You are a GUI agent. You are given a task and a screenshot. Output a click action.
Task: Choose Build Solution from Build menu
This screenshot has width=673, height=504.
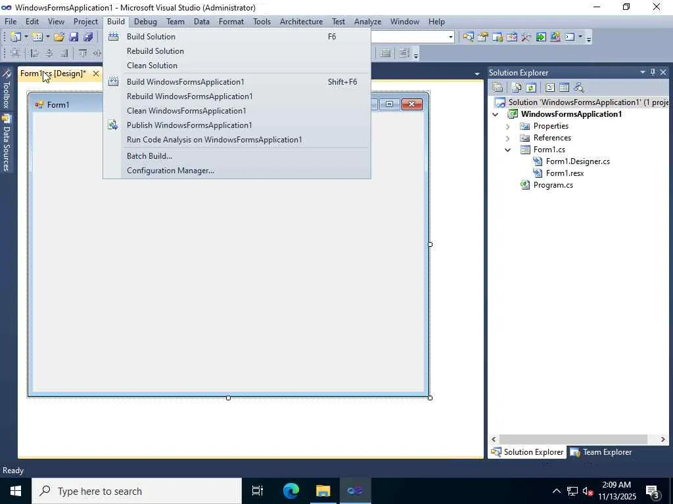pyautogui.click(x=237, y=37)
